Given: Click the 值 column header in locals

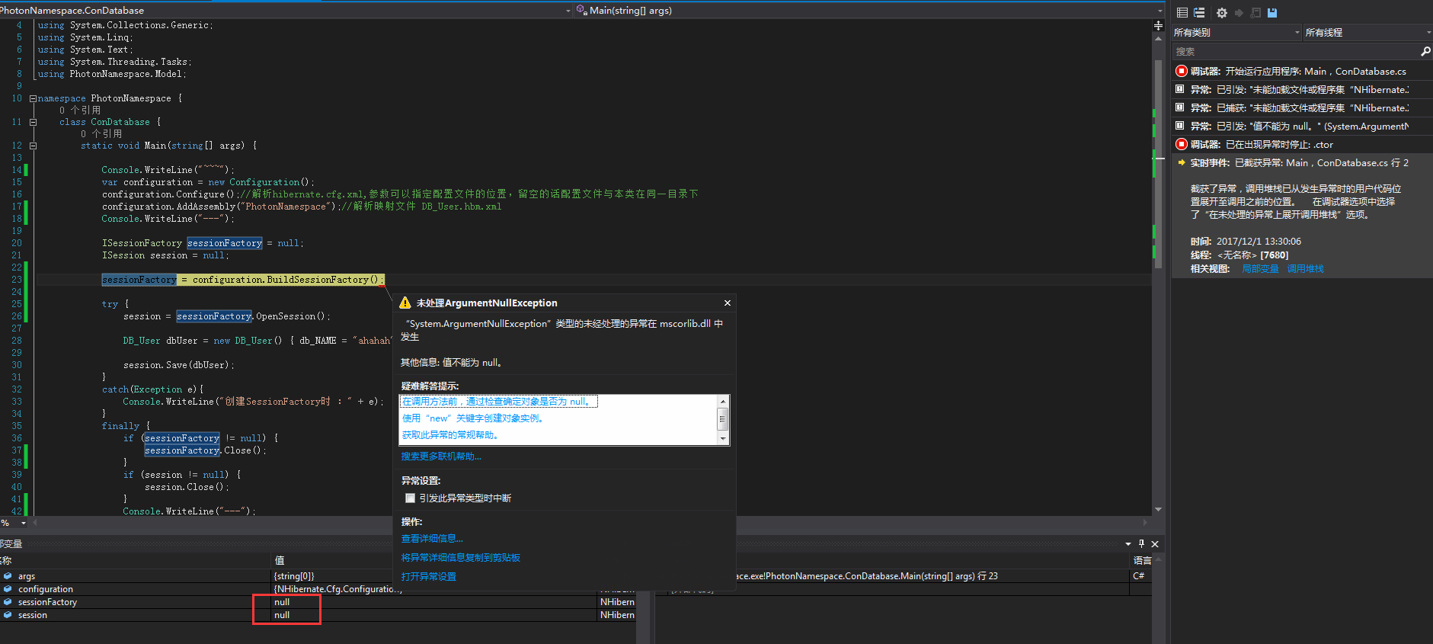Looking at the screenshot, I should 280,560.
